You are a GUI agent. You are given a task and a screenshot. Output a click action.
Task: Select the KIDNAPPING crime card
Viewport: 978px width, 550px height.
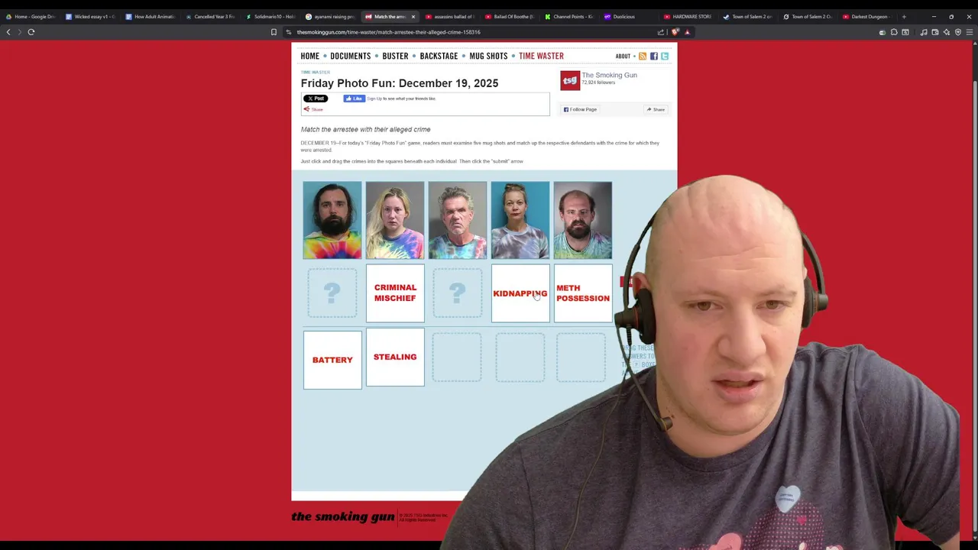(520, 293)
